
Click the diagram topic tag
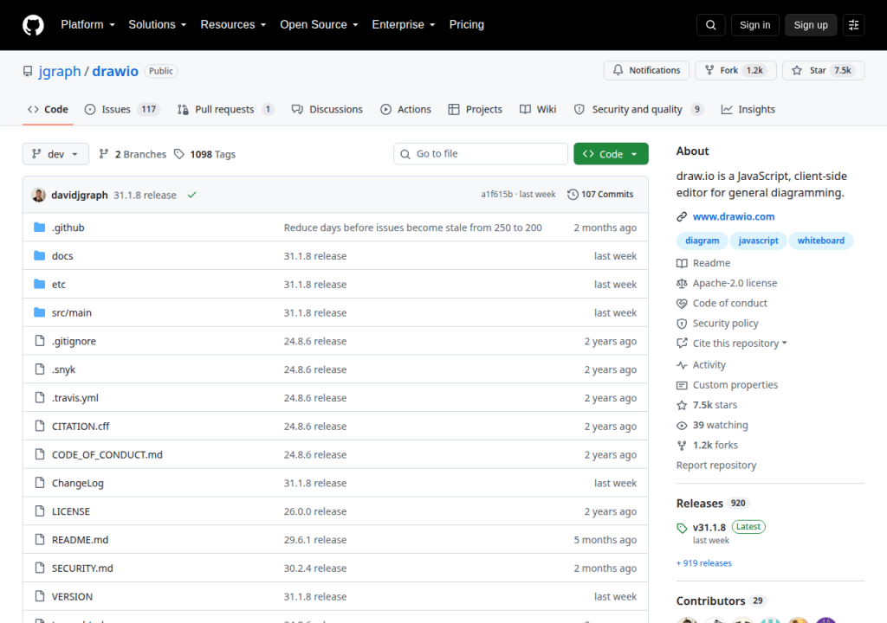pyautogui.click(x=702, y=241)
